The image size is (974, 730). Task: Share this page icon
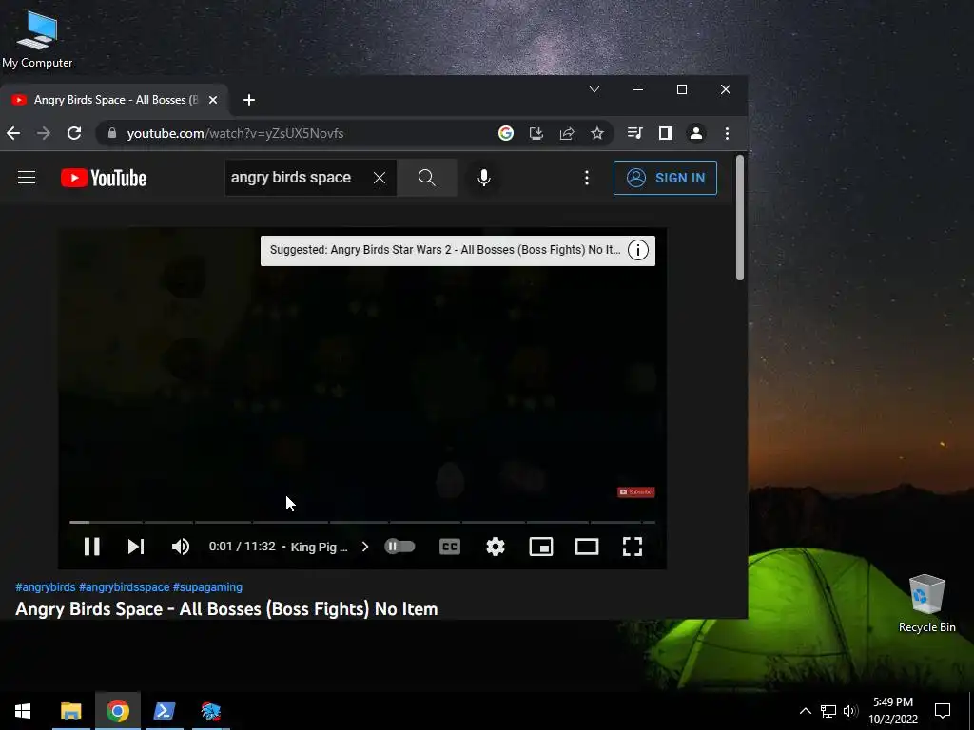point(567,133)
